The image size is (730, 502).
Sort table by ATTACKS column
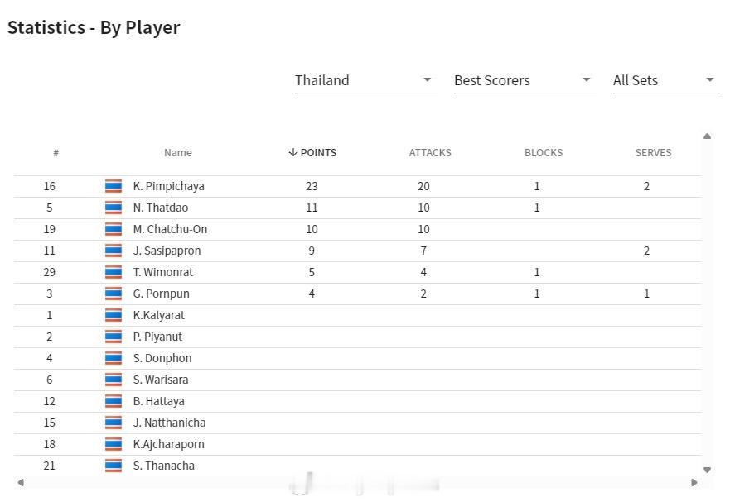(x=430, y=152)
